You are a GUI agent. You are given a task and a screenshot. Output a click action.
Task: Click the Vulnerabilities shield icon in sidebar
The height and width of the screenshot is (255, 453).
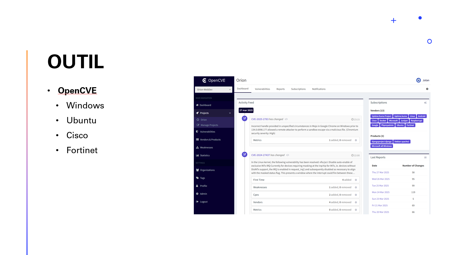(197, 132)
